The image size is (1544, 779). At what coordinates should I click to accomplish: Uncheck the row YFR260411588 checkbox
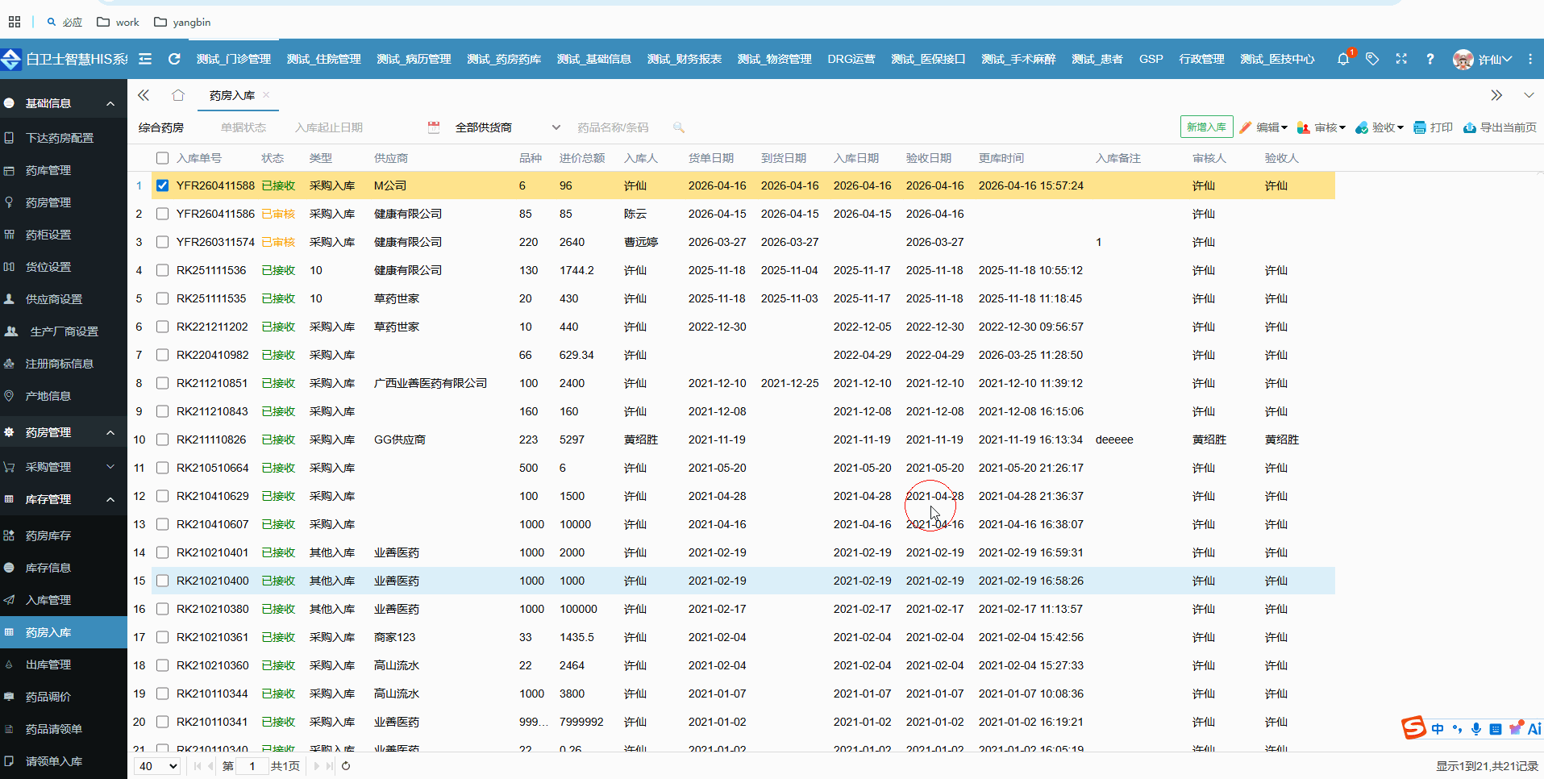(163, 185)
